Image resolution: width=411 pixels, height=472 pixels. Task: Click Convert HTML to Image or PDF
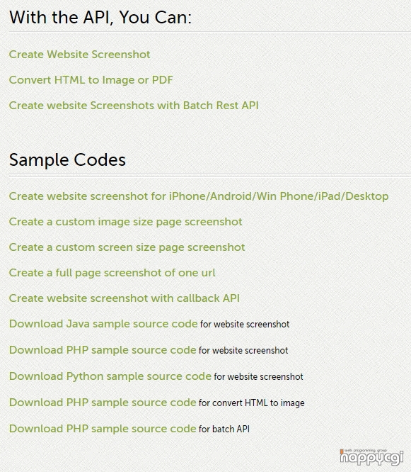pos(91,80)
